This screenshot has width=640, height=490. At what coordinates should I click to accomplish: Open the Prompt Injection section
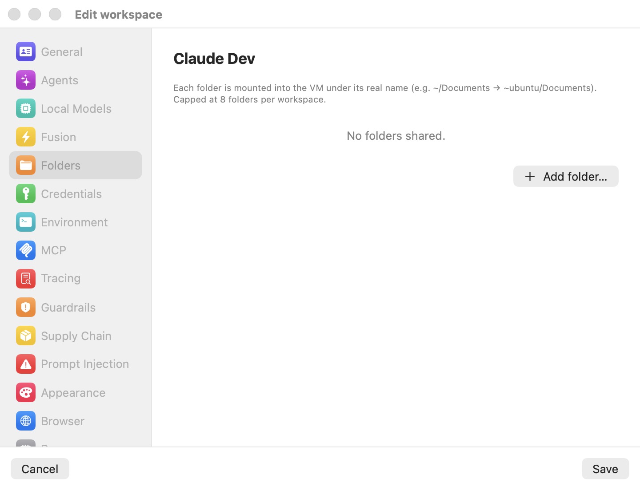[x=76, y=364]
